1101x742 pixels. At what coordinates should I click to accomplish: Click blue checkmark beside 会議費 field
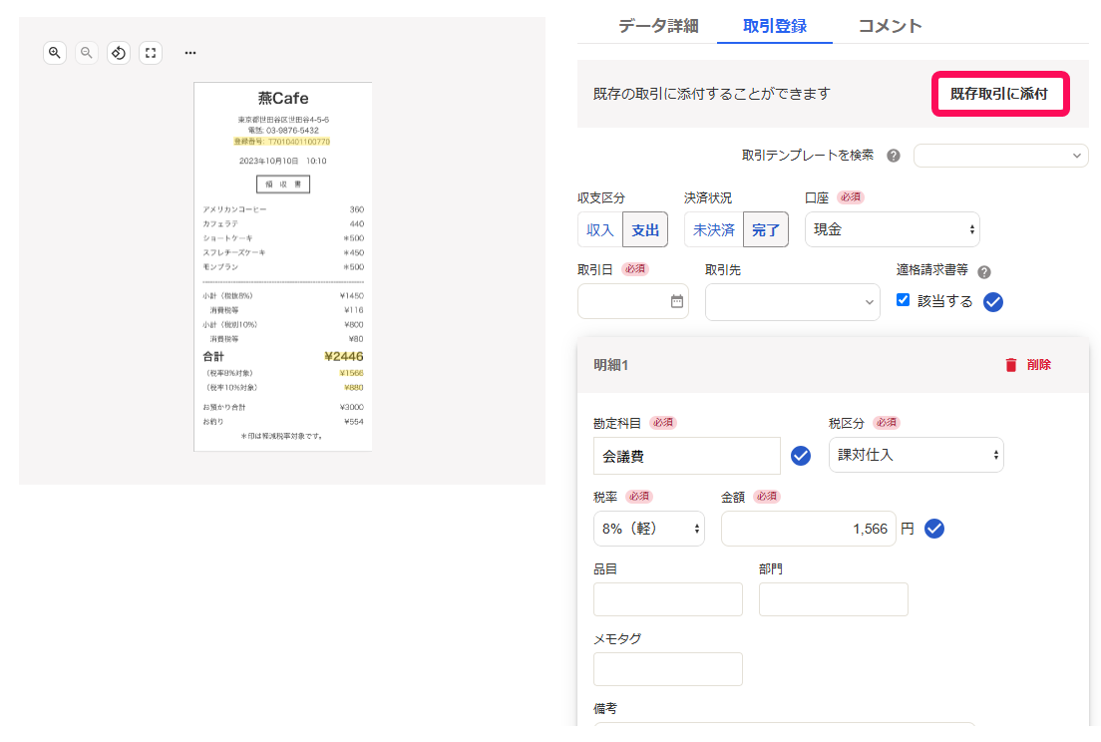(801, 456)
